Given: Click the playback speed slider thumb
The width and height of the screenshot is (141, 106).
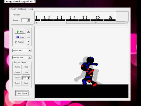Looking at the screenshot, I should click(x=28, y=36).
